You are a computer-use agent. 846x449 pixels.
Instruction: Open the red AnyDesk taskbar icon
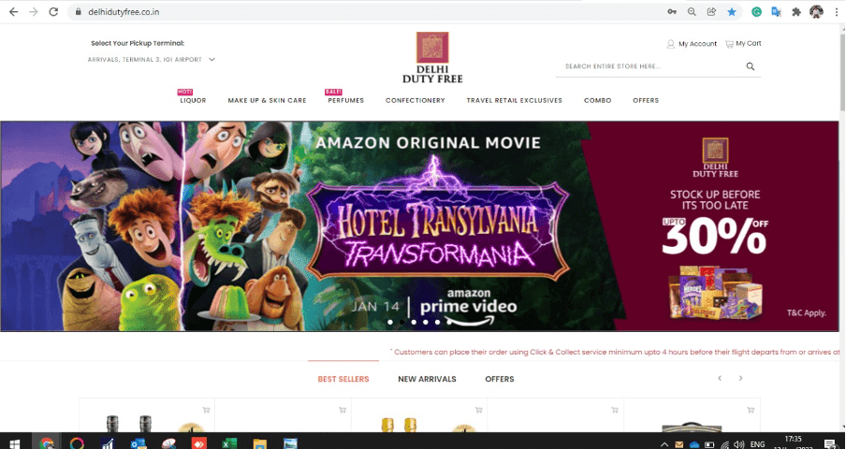point(199,443)
